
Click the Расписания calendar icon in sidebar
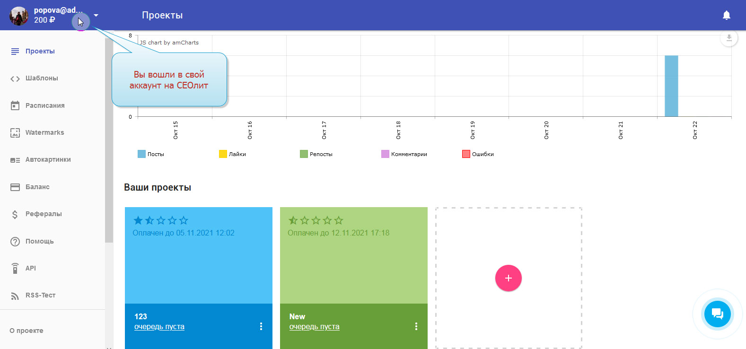tap(15, 105)
